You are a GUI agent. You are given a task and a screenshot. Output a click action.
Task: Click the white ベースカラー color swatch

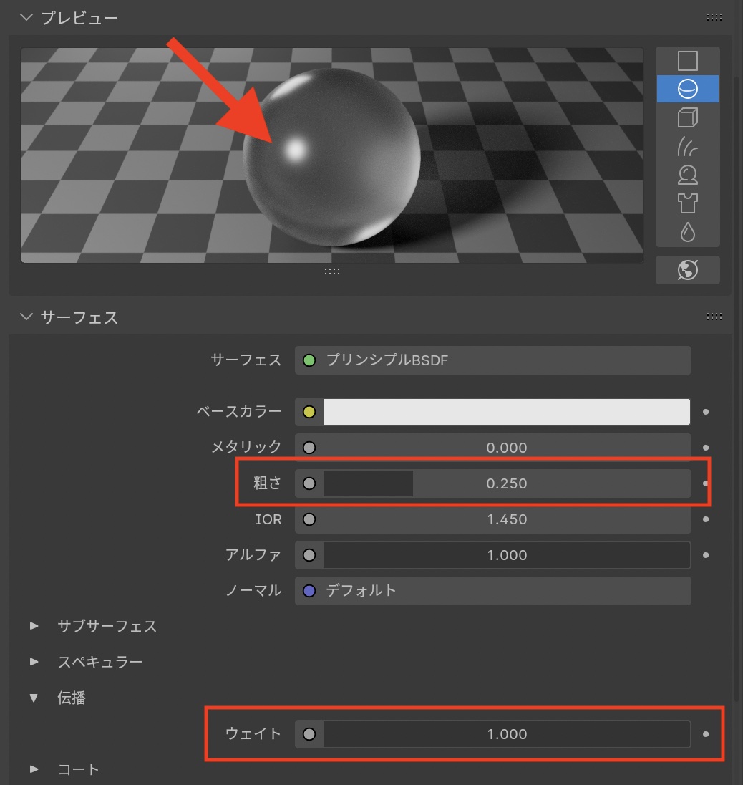coord(506,412)
